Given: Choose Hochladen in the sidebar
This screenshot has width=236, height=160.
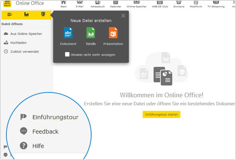Looking at the screenshot, I should pos(15,43).
